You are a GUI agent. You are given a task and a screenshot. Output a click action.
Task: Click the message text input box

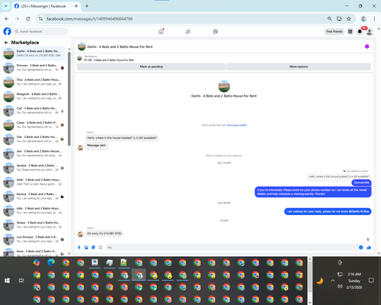pos(232,247)
